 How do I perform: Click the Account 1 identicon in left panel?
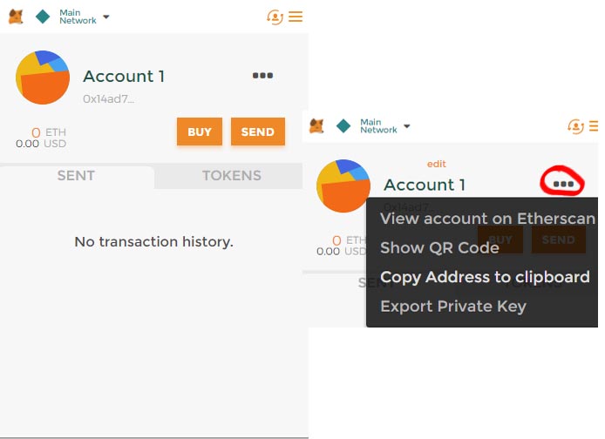tap(43, 78)
